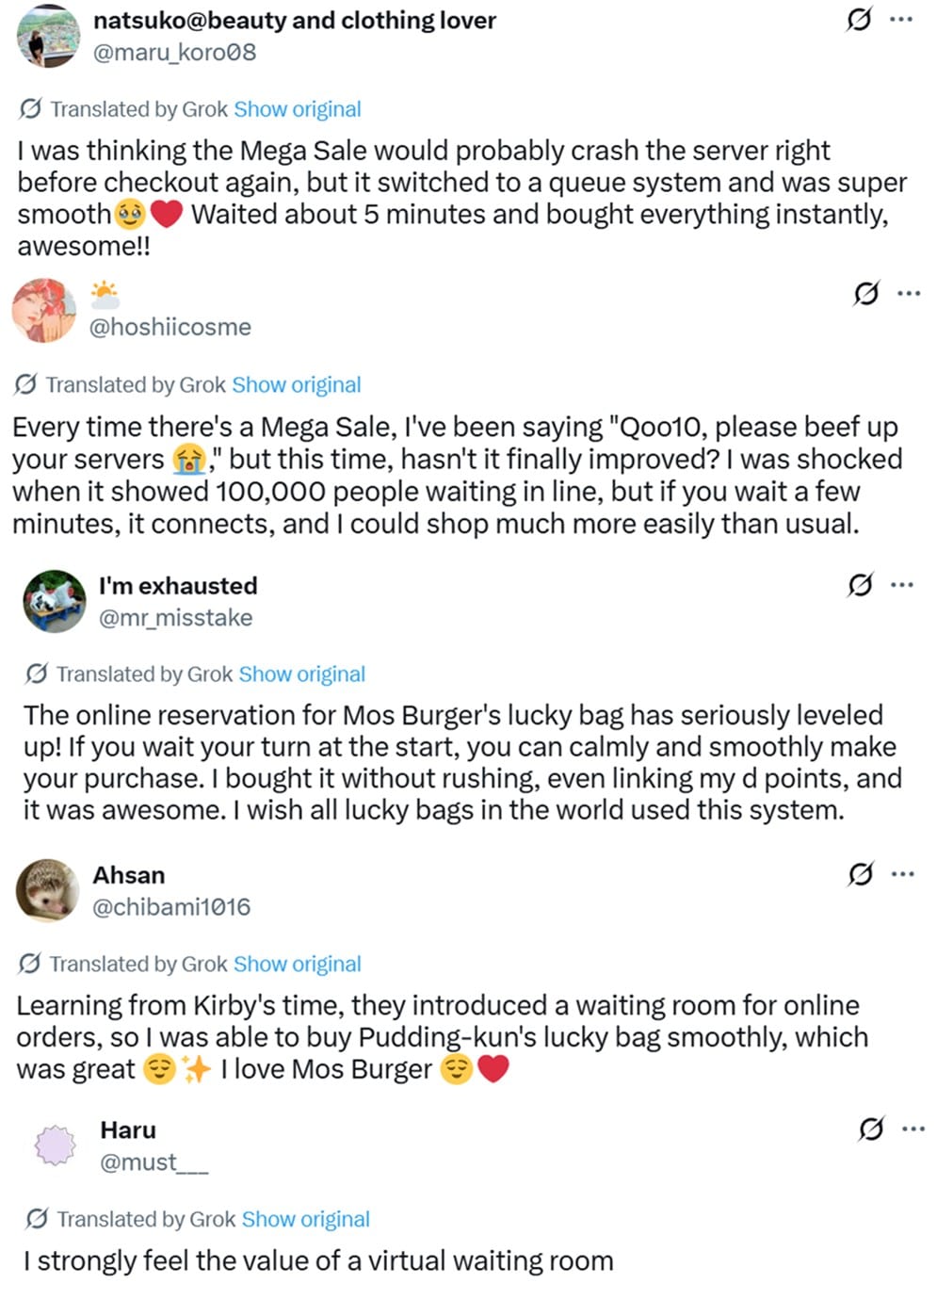
Task: Click Grok icon on natsuko's post
Action: tap(859, 19)
